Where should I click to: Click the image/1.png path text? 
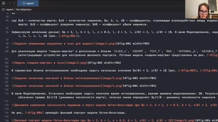click(x=105, y=44)
